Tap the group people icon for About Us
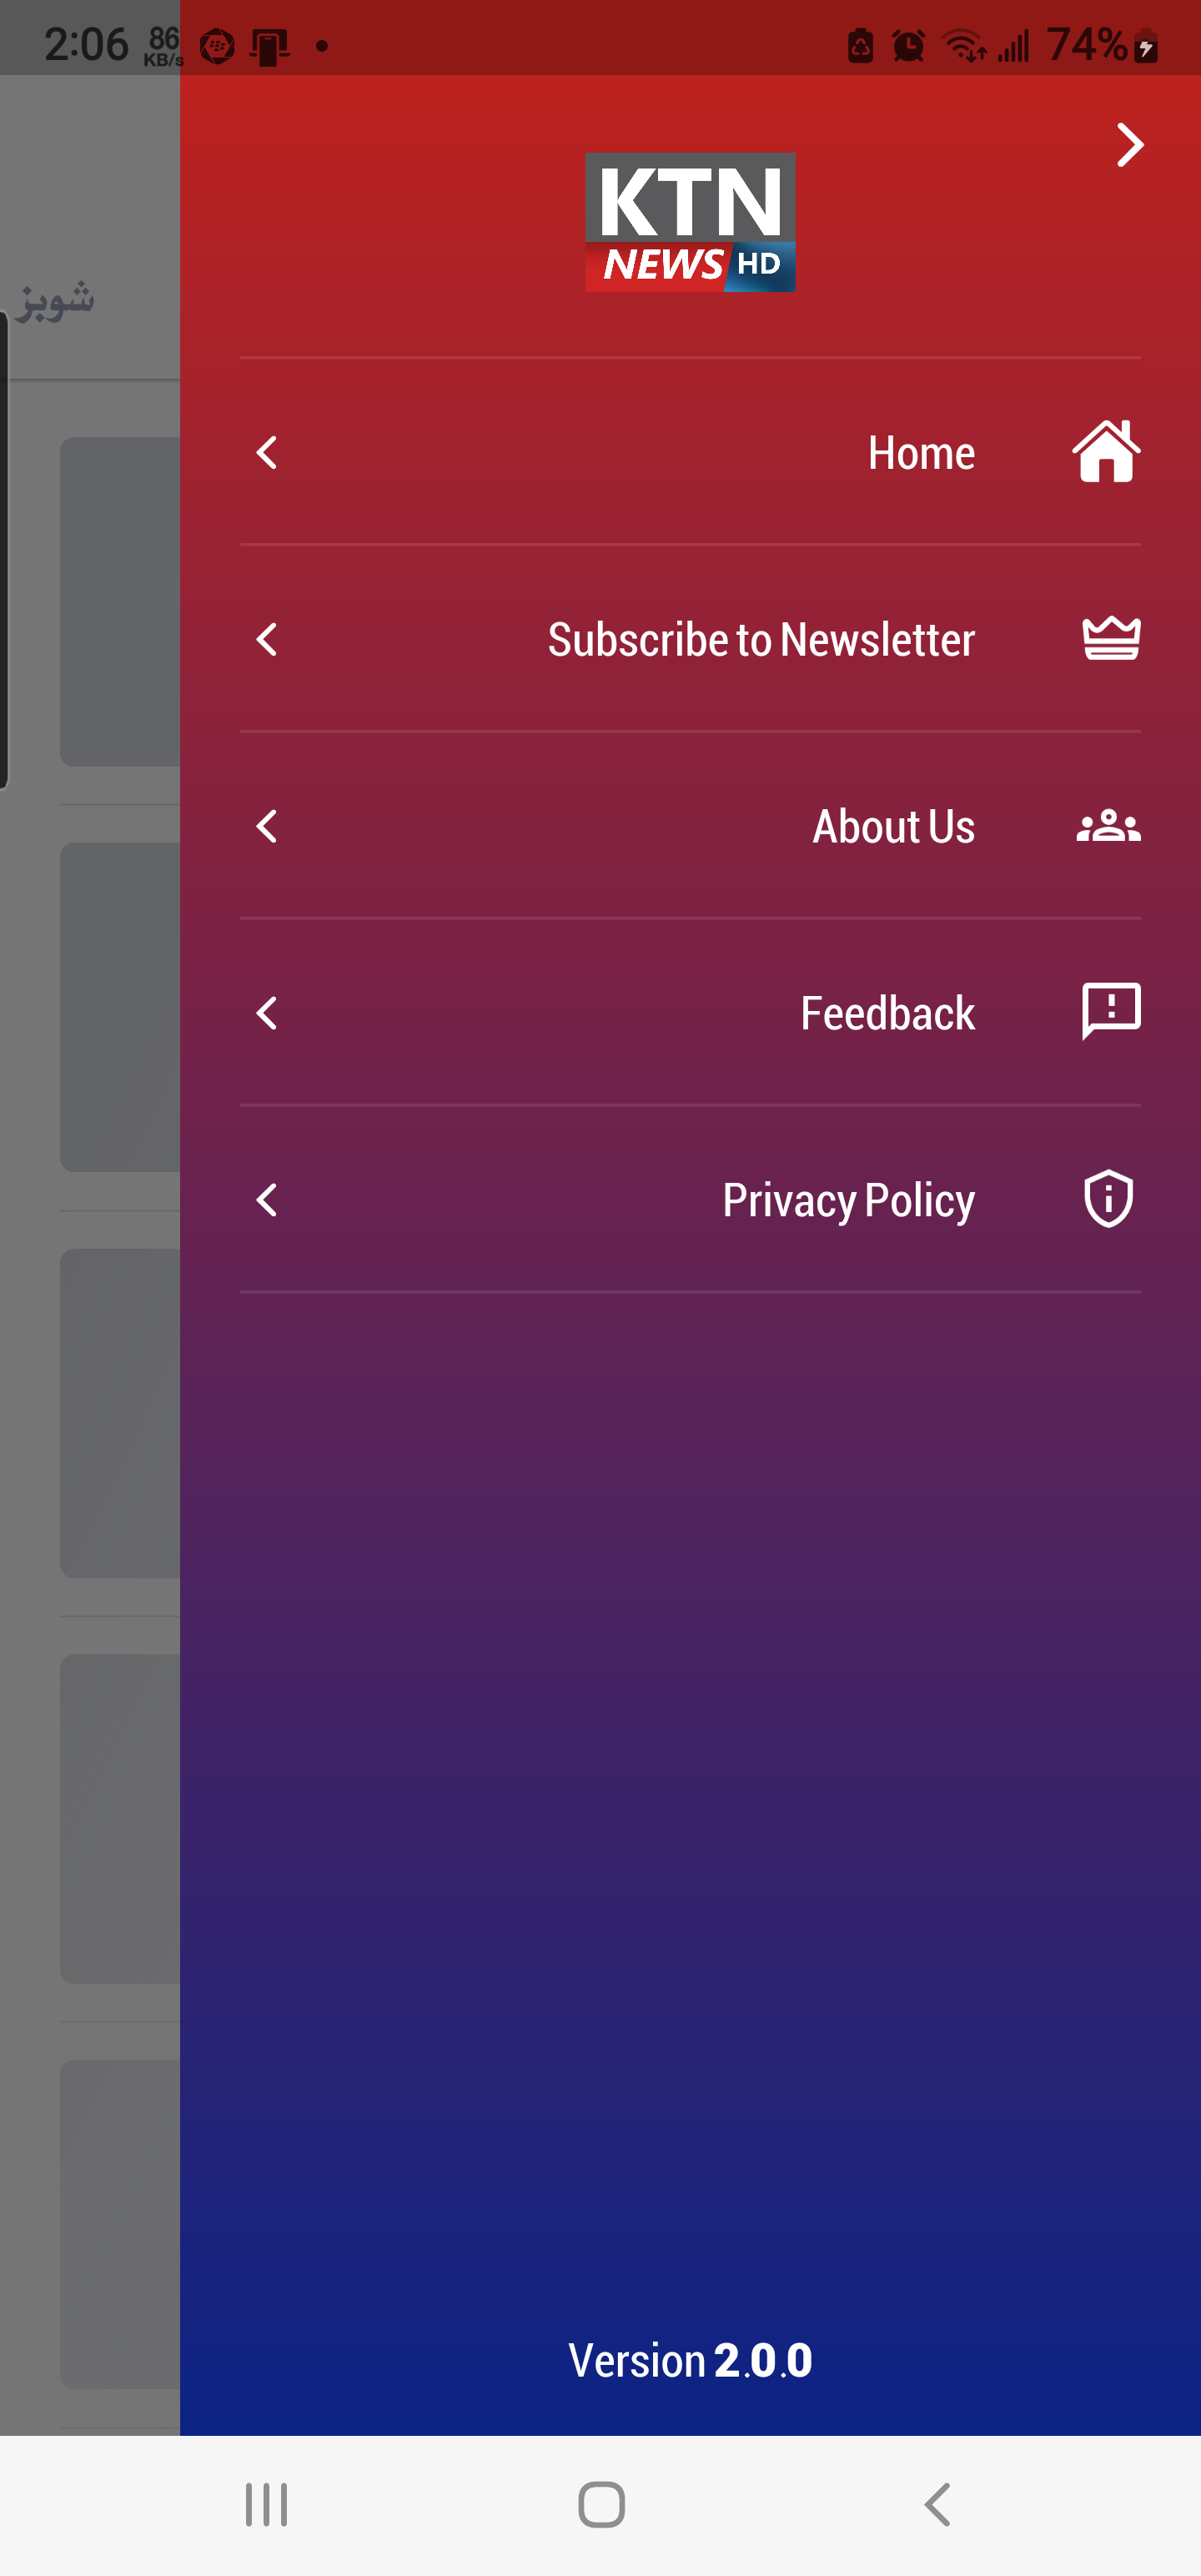The height and width of the screenshot is (2576, 1201). coord(1108,826)
